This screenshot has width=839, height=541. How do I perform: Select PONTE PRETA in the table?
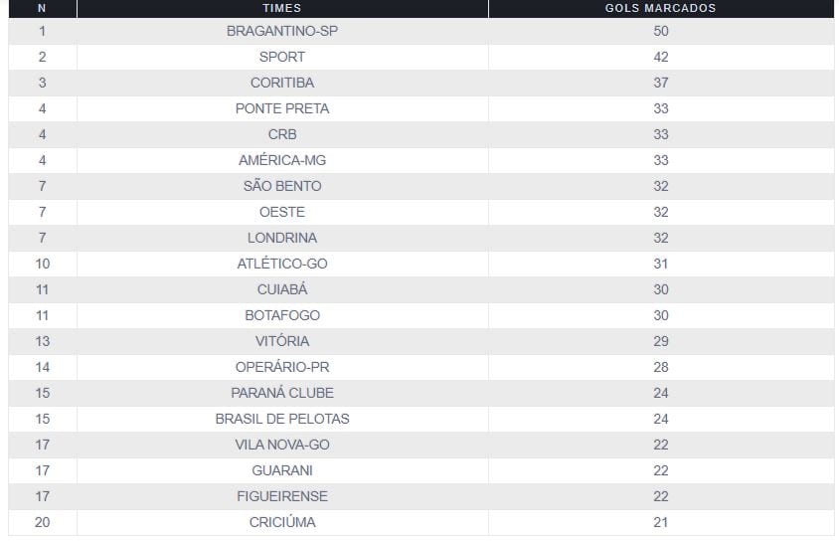point(282,108)
